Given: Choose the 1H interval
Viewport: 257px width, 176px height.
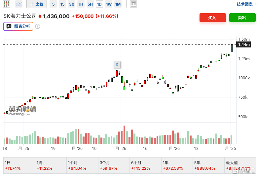Looking at the screenshot, I should pos(81,4).
